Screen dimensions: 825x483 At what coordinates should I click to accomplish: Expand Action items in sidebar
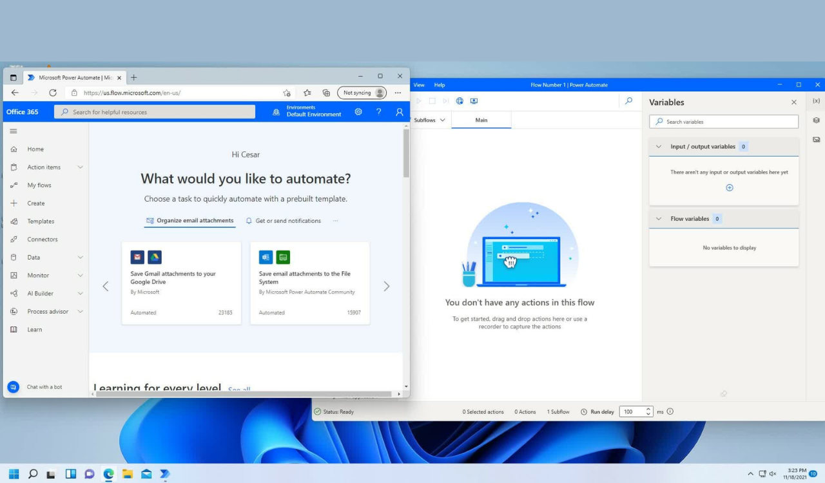click(x=81, y=167)
